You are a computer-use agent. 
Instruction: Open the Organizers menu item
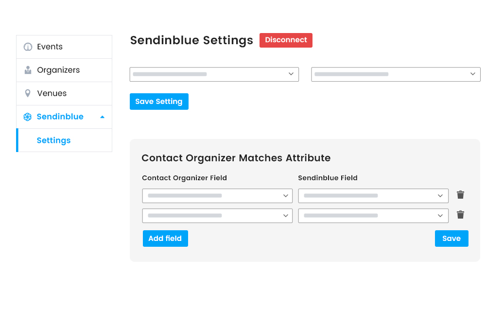[x=58, y=70]
